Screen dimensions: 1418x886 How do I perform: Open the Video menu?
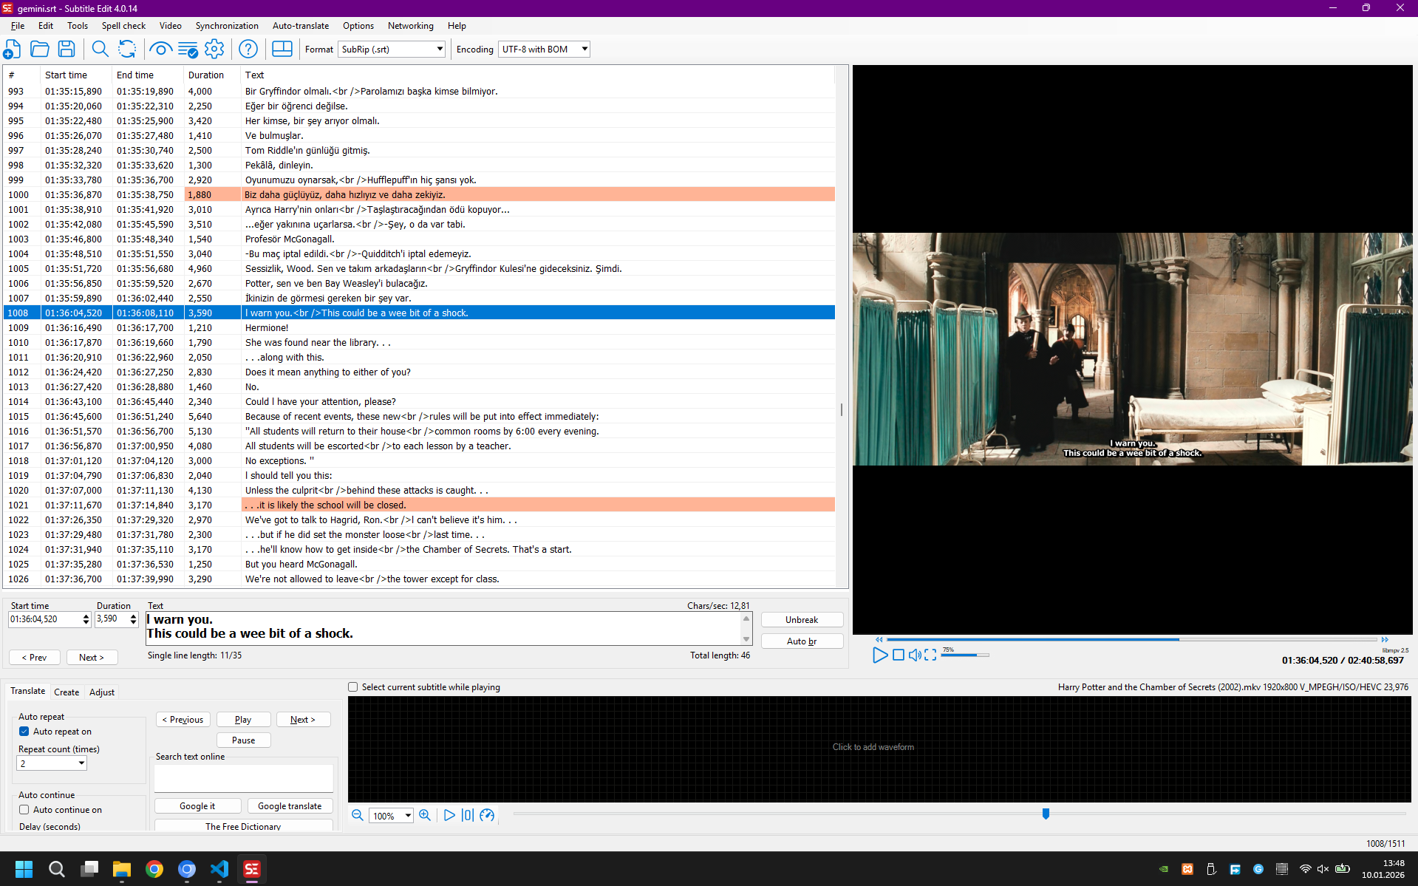(170, 26)
